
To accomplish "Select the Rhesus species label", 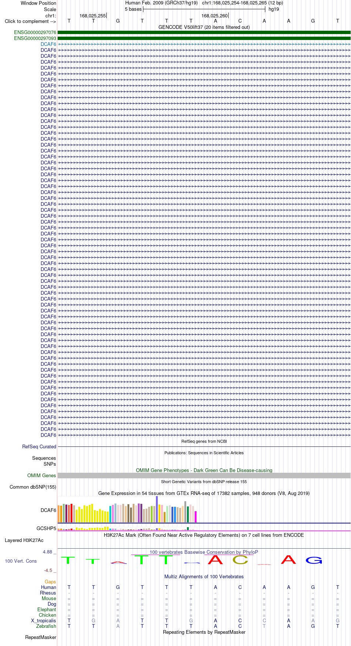I will pos(48,593).
